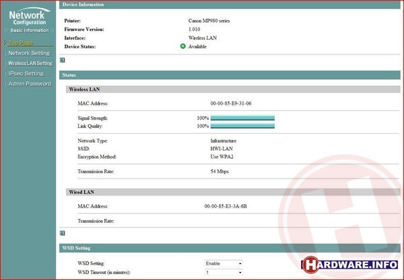Navigate to Admin Password page
This screenshot has width=404, height=280.
29,83
